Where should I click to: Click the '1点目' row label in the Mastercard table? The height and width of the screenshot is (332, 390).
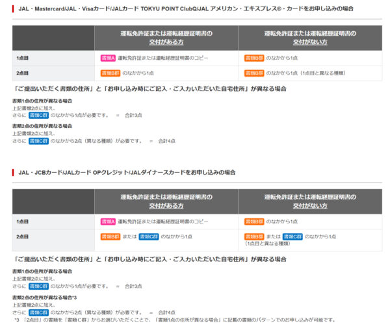(x=22, y=58)
